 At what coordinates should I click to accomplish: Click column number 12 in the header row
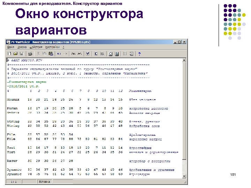[120, 91]
